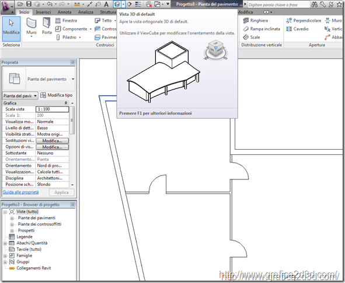Select the Pilastro column tool
Viewport: 345px width, 283px height.
click(66, 37)
